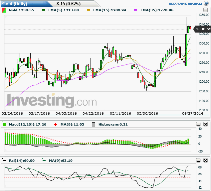Click the MA(9):63.19 label in RSI panel
Screen dimensions: 211x191
(x=61, y=160)
